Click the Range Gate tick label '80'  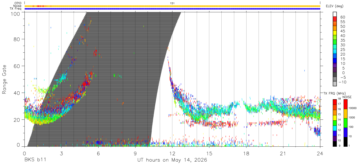tap(17, 39)
